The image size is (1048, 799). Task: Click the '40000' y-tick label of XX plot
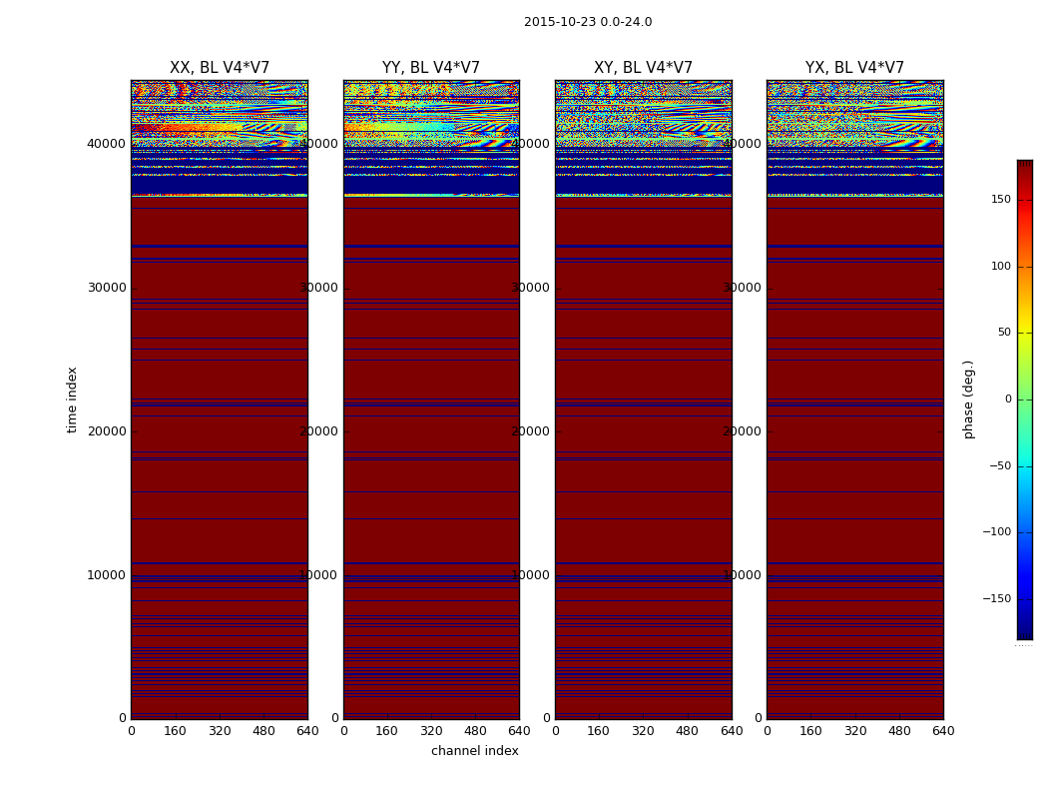pyautogui.click(x=106, y=144)
